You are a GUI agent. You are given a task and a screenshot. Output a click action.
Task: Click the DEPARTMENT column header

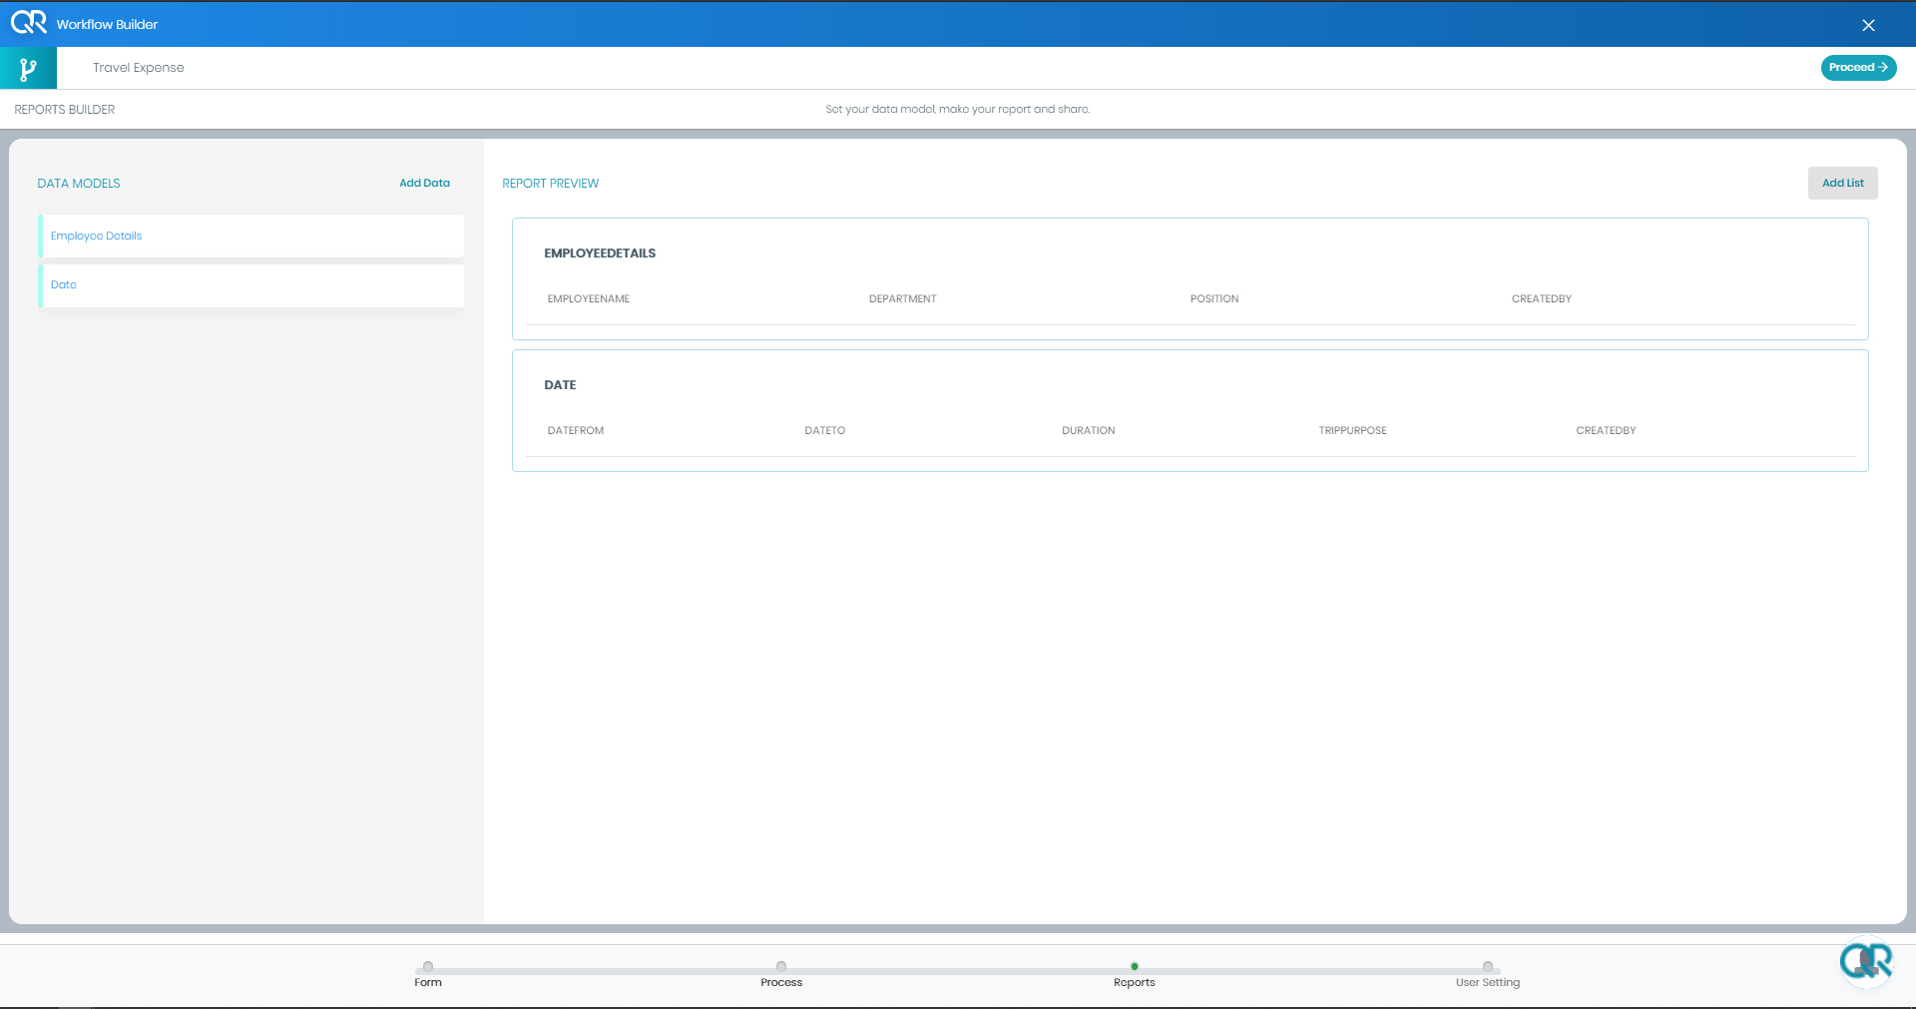click(903, 299)
